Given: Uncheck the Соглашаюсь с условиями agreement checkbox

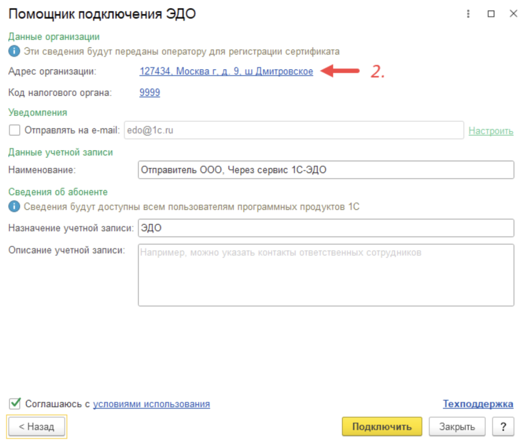Looking at the screenshot, I should click(15, 403).
